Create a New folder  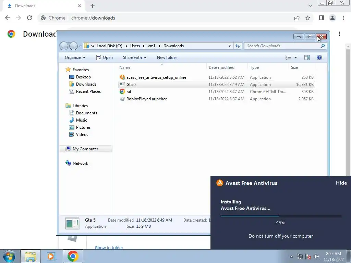[x=167, y=58]
